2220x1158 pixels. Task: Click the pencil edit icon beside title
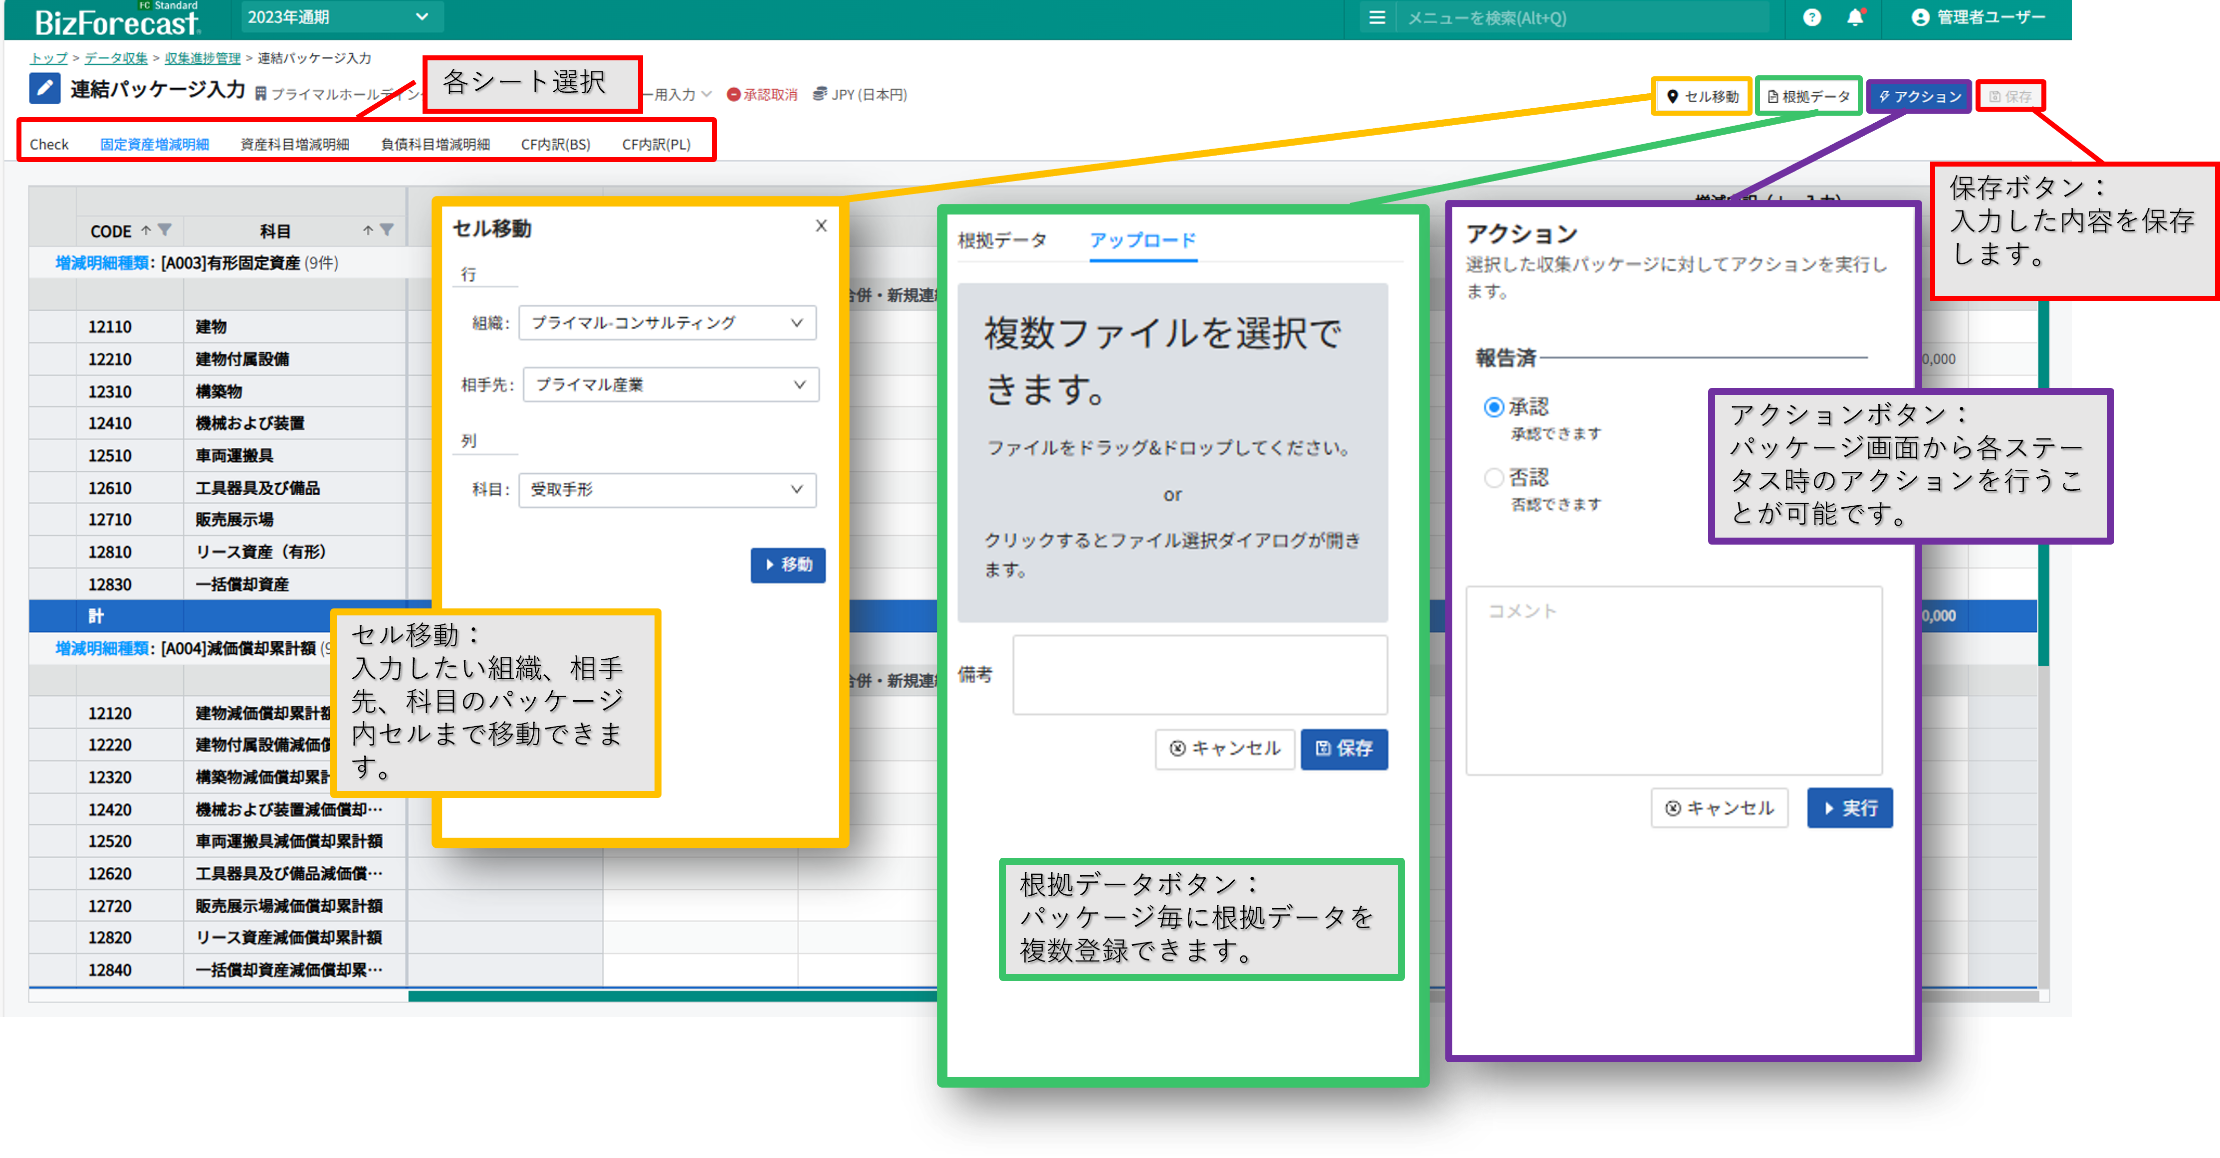tap(44, 89)
